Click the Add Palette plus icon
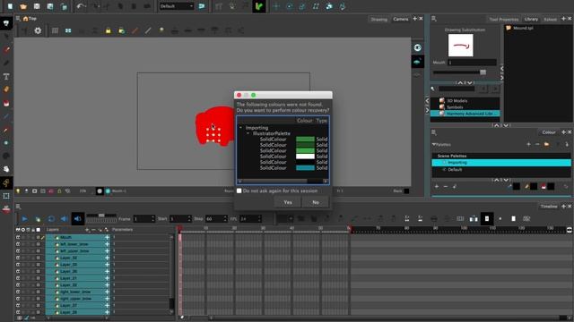 point(528,145)
